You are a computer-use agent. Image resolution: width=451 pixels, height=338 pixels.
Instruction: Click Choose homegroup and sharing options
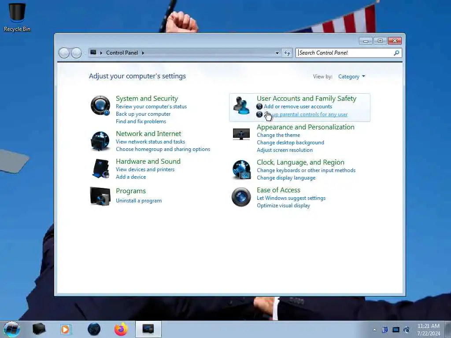[x=163, y=149]
